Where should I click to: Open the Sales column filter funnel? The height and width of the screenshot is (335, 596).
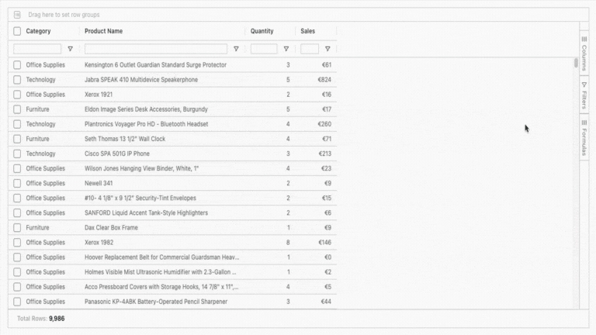327,49
